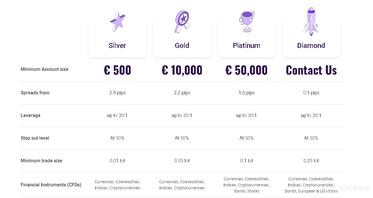Image resolution: width=373 pixels, height=198 pixels.
Task: Click the Minimum trade size row label
Action: point(41,161)
